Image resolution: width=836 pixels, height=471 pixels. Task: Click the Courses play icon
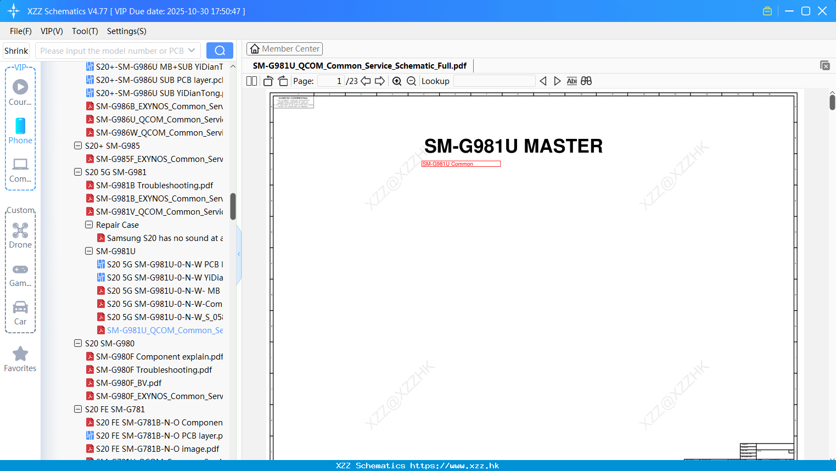click(x=20, y=86)
